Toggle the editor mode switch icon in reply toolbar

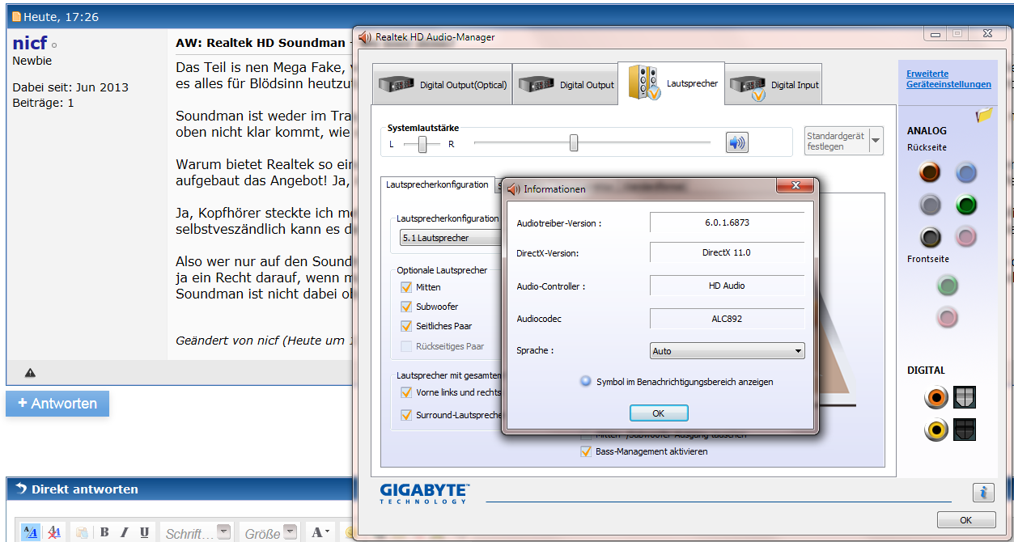30,532
